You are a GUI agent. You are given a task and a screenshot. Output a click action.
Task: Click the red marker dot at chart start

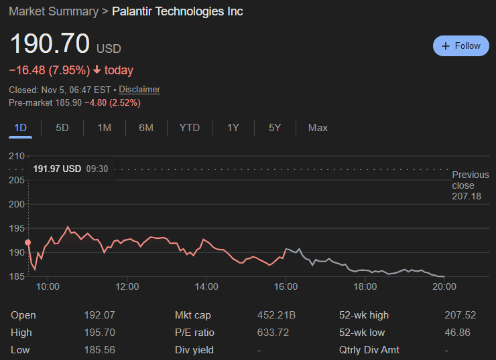[27, 243]
